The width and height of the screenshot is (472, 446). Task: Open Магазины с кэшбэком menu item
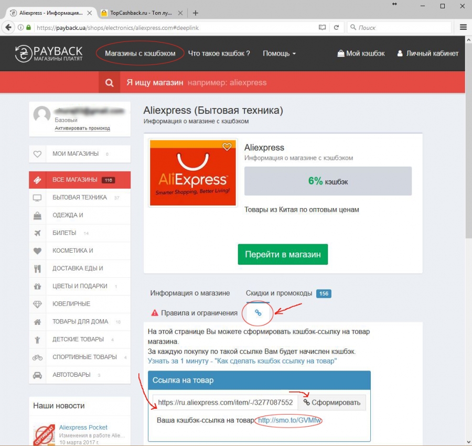(x=140, y=53)
